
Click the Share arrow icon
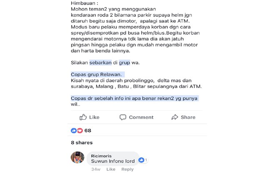click(175, 117)
